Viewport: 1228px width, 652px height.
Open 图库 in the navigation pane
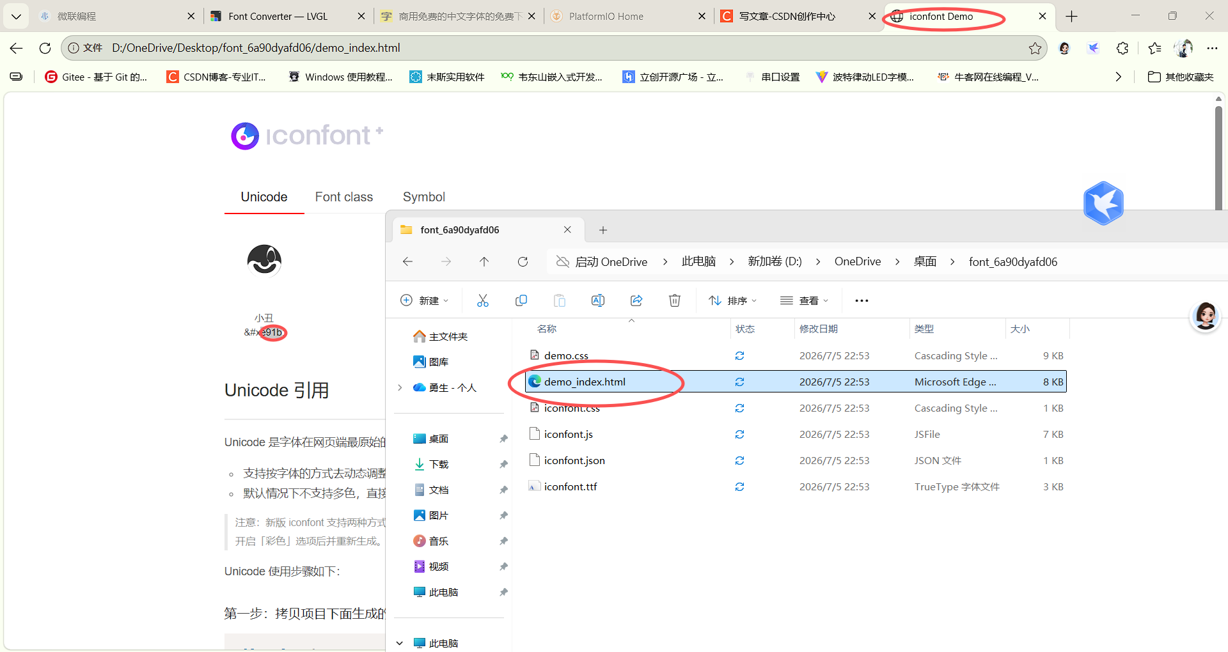431,362
